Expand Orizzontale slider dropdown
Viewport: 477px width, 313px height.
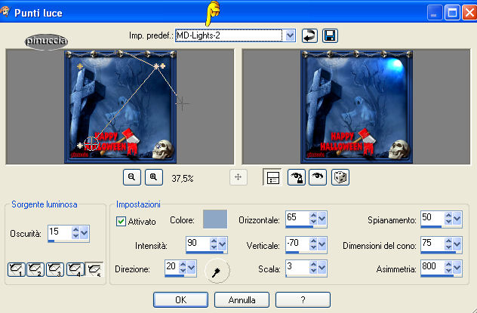[322, 219]
